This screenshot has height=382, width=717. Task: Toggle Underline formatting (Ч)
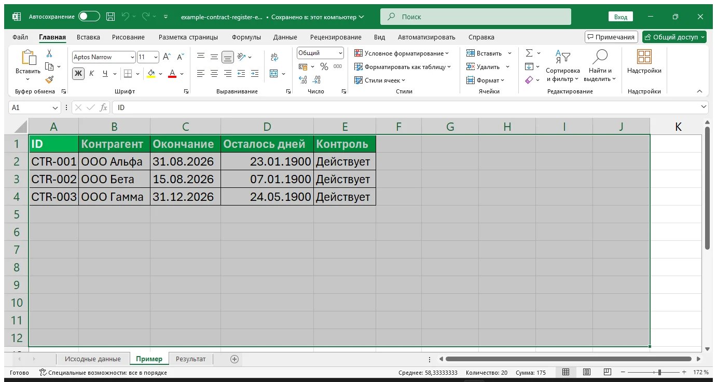105,73
